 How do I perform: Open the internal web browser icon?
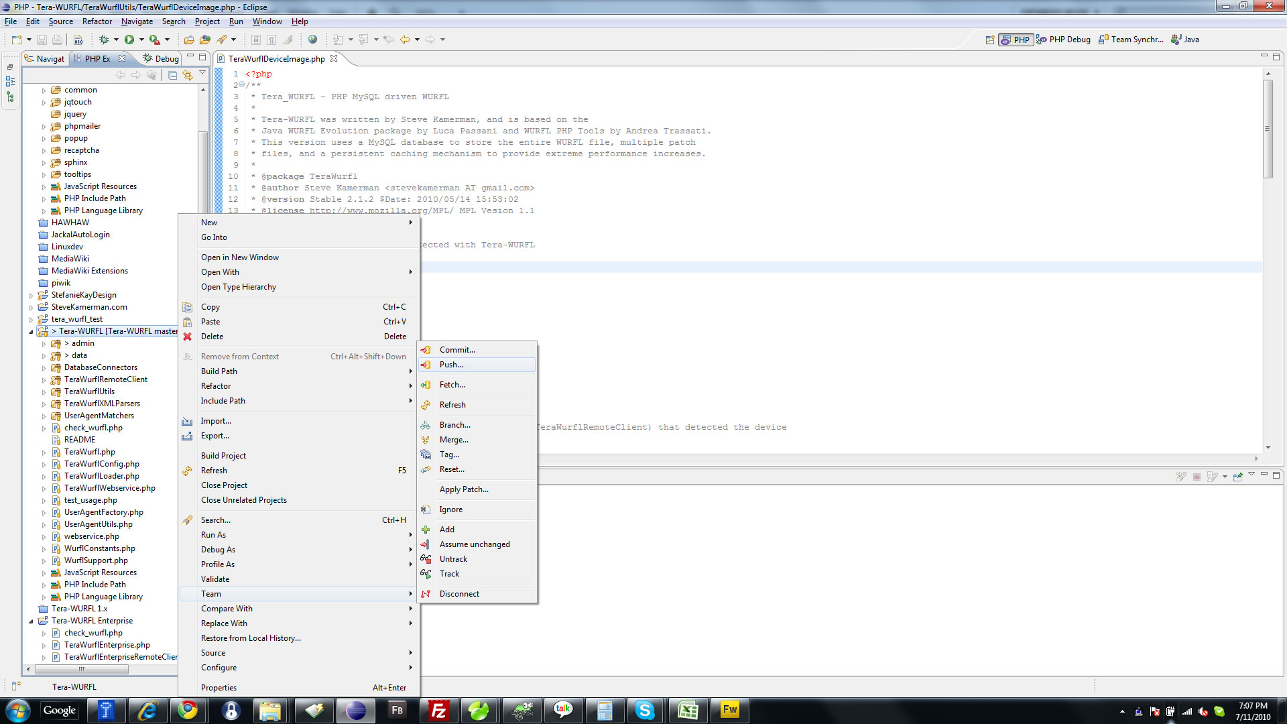click(312, 39)
